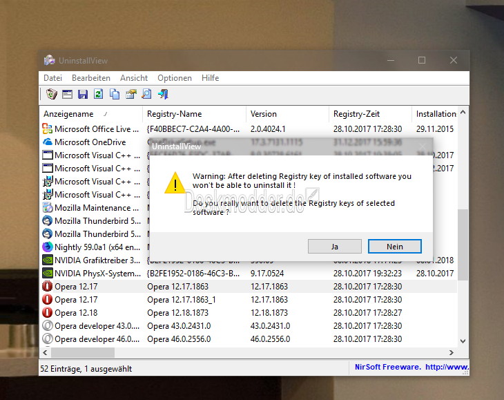Open the Hilfe menu
Viewport: 504px width, 400px height.
pyautogui.click(x=210, y=78)
